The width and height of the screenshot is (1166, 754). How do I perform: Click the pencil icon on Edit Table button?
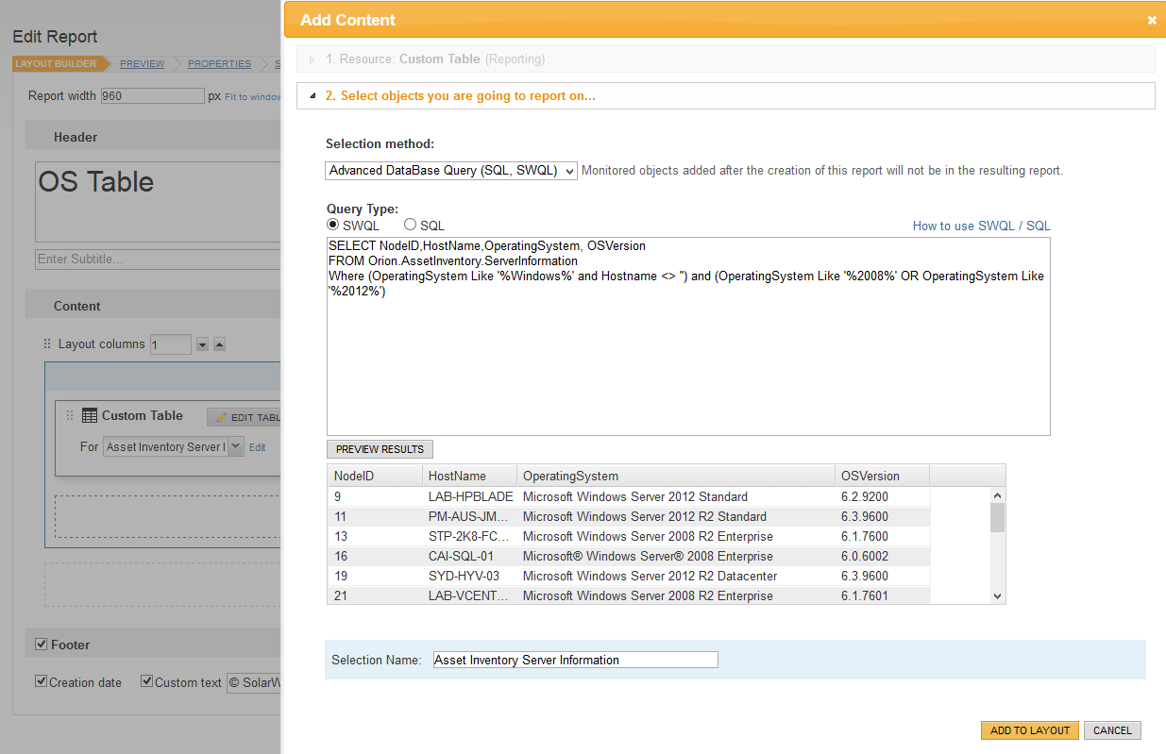click(x=222, y=417)
